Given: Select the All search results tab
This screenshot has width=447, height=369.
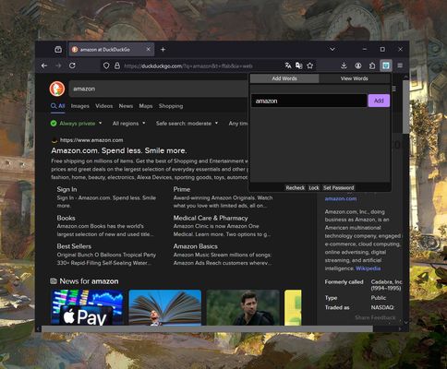Looking at the screenshot, I should click(x=57, y=106).
